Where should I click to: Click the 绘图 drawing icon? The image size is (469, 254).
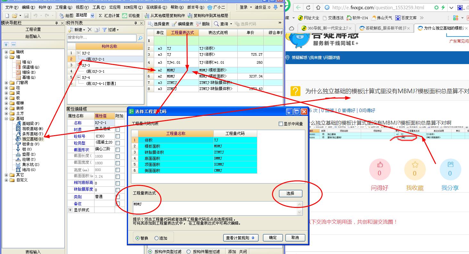click(x=62, y=15)
